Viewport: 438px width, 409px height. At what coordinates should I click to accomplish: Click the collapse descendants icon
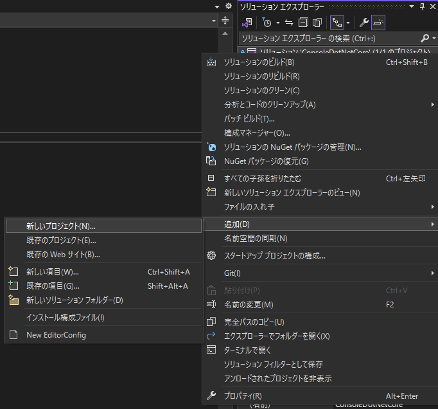coord(211,178)
